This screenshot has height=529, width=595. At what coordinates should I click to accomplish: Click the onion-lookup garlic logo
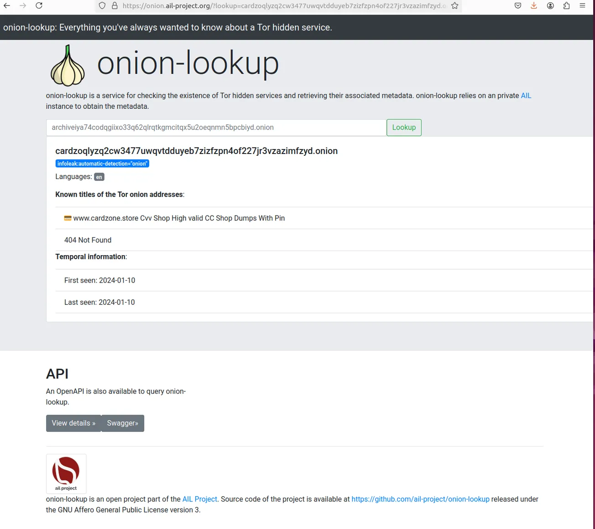(x=68, y=65)
